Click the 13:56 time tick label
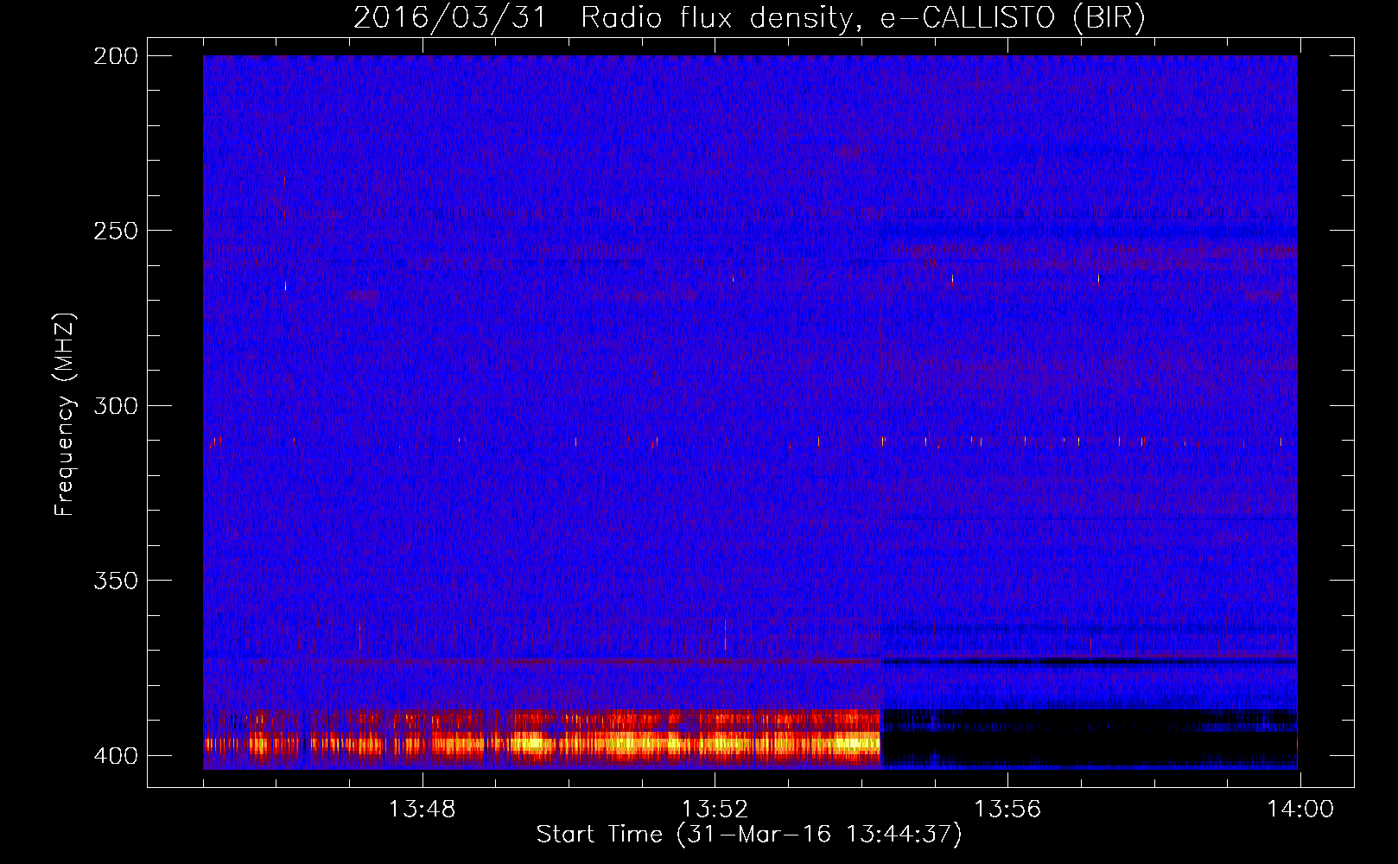This screenshot has width=1398, height=864. (1007, 810)
